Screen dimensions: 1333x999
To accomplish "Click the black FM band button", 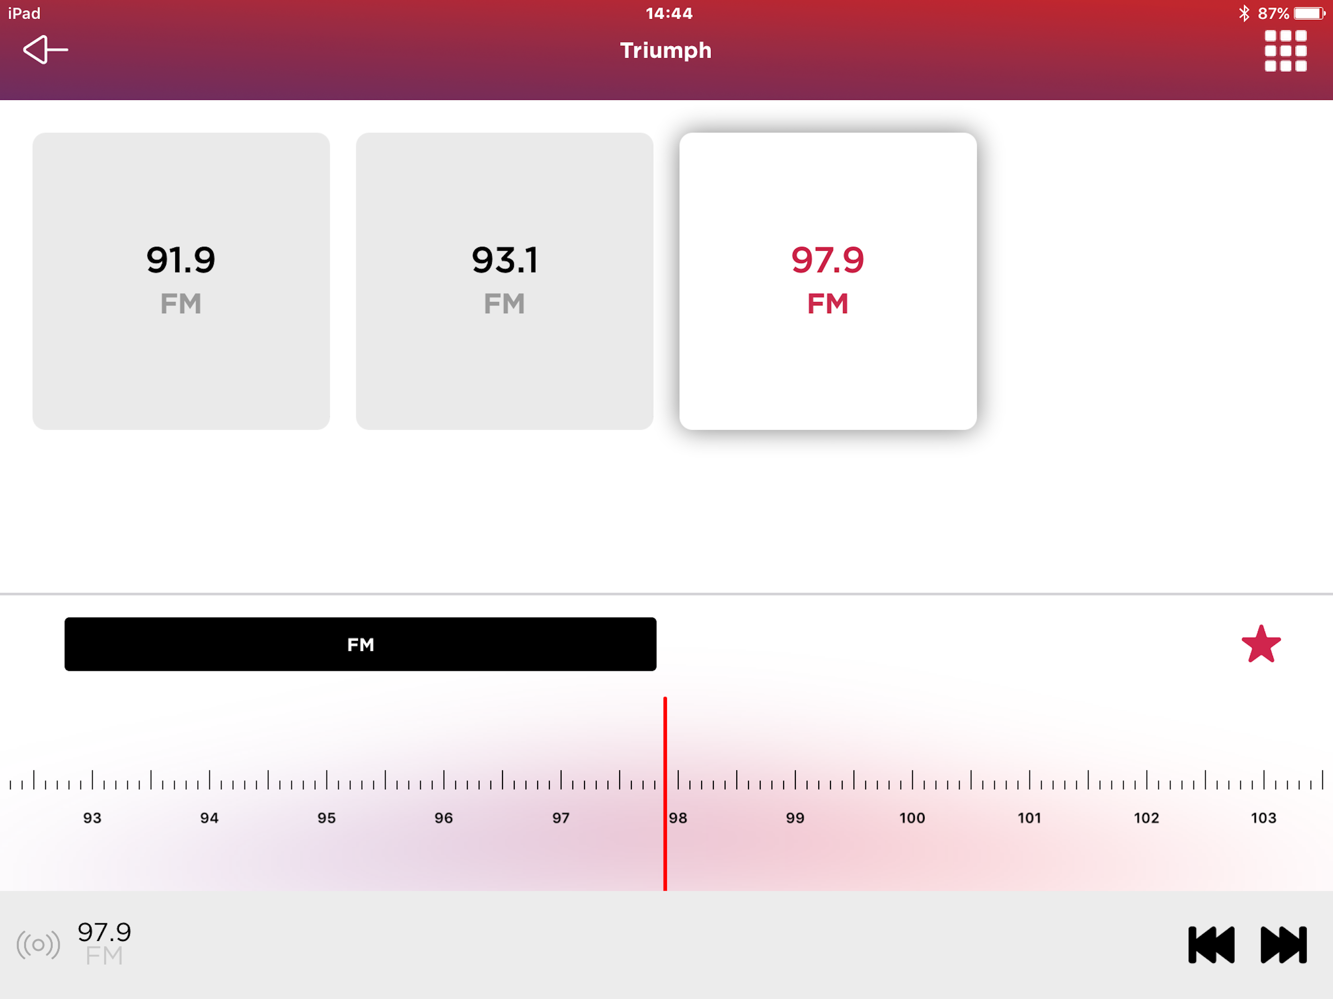I will tap(361, 643).
